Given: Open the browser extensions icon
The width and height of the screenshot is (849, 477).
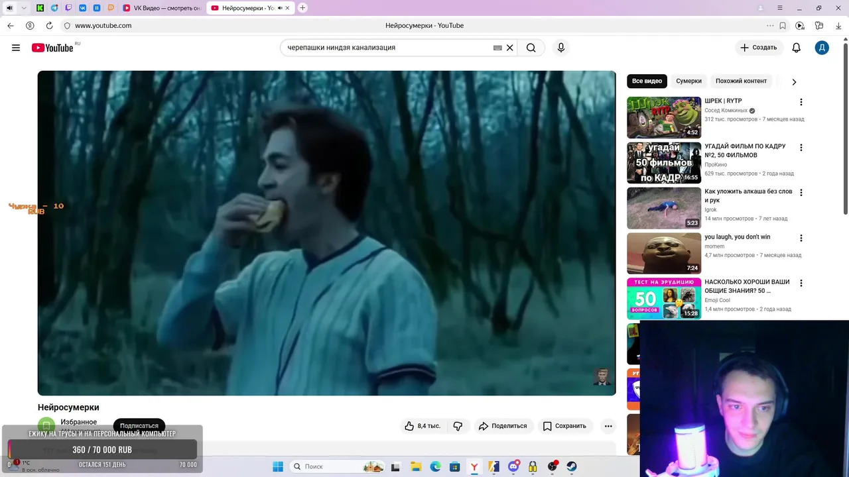Looking at the screenshot, I should (x=819, y=26).
